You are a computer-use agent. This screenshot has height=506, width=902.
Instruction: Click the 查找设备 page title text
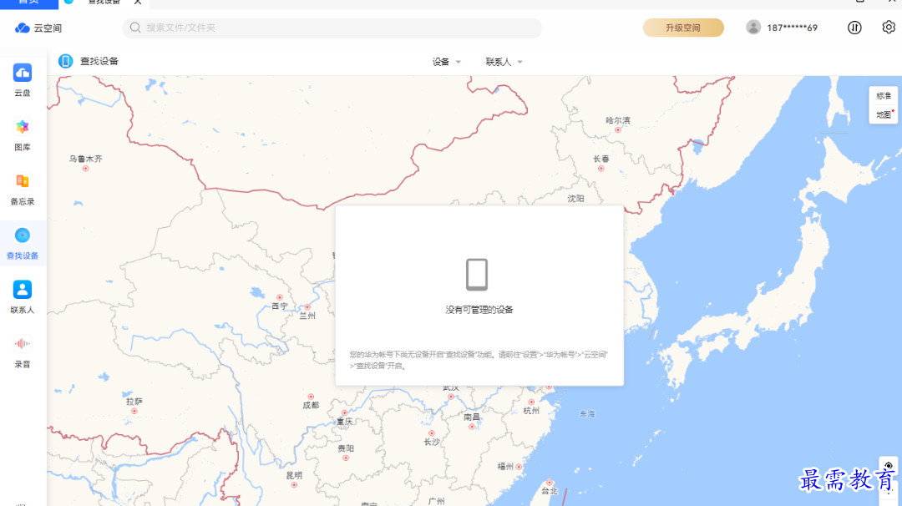tap(99, 61)
